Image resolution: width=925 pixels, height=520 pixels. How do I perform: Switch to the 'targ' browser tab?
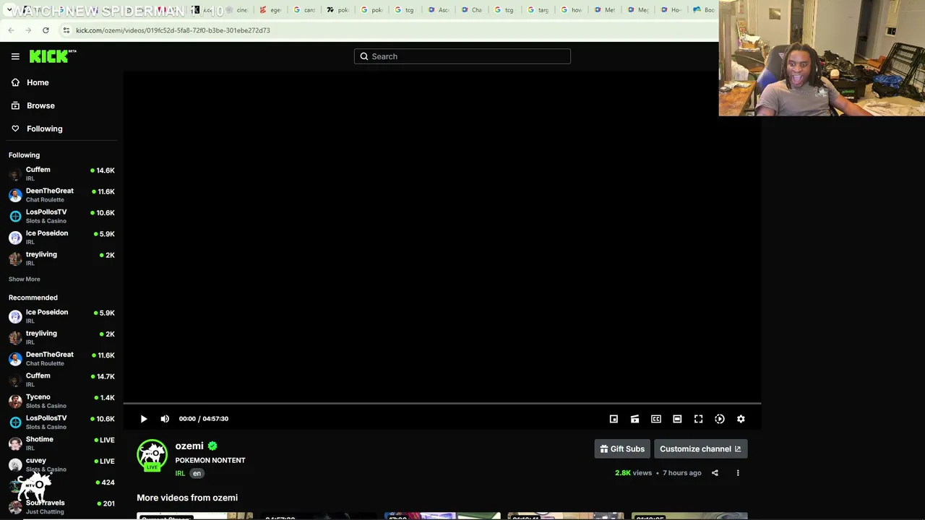538,10
